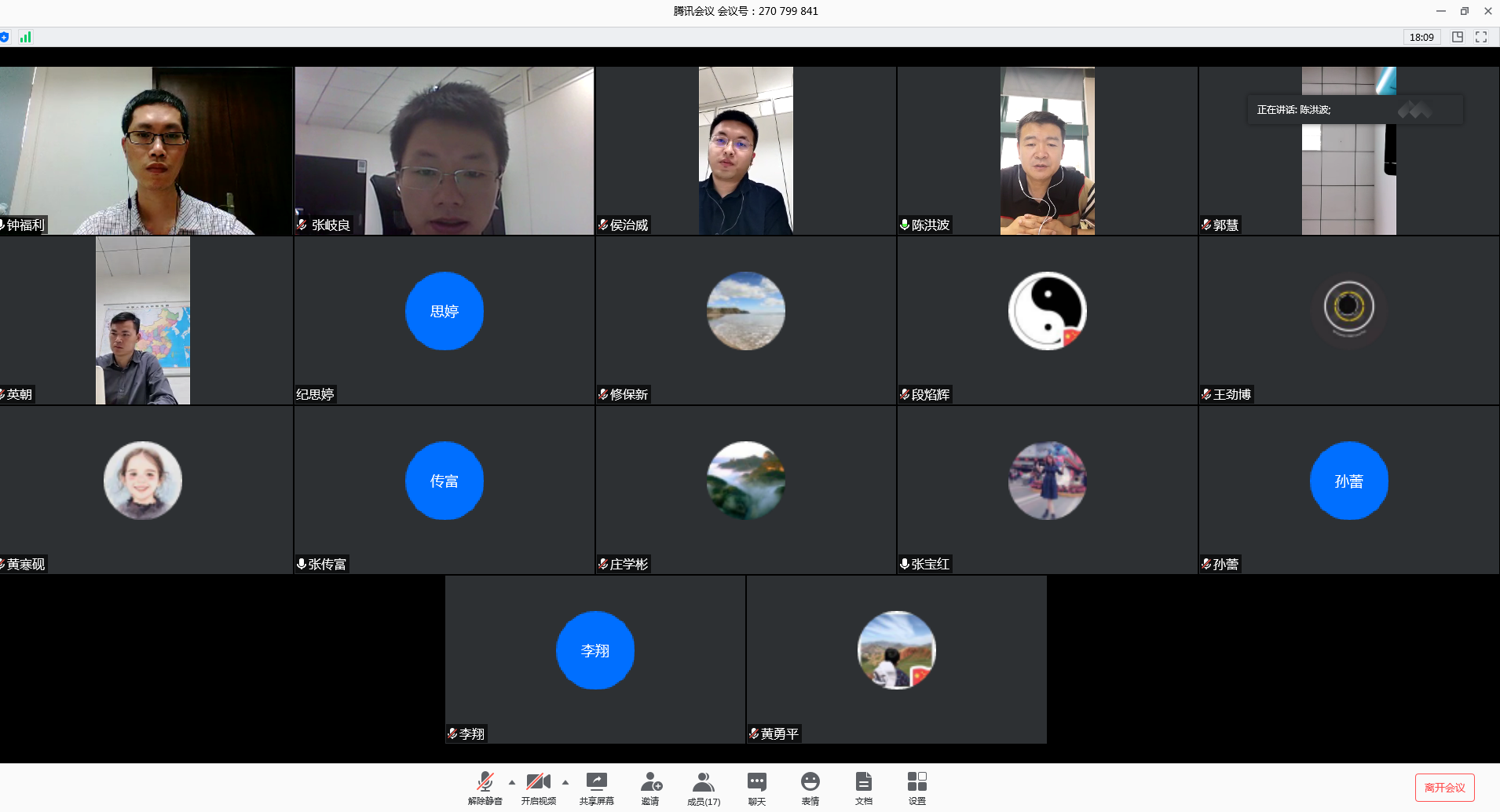Toggle fullscreen mode icon top right
Screen dimensions: 1500x812
click(x=1483, y=37)
